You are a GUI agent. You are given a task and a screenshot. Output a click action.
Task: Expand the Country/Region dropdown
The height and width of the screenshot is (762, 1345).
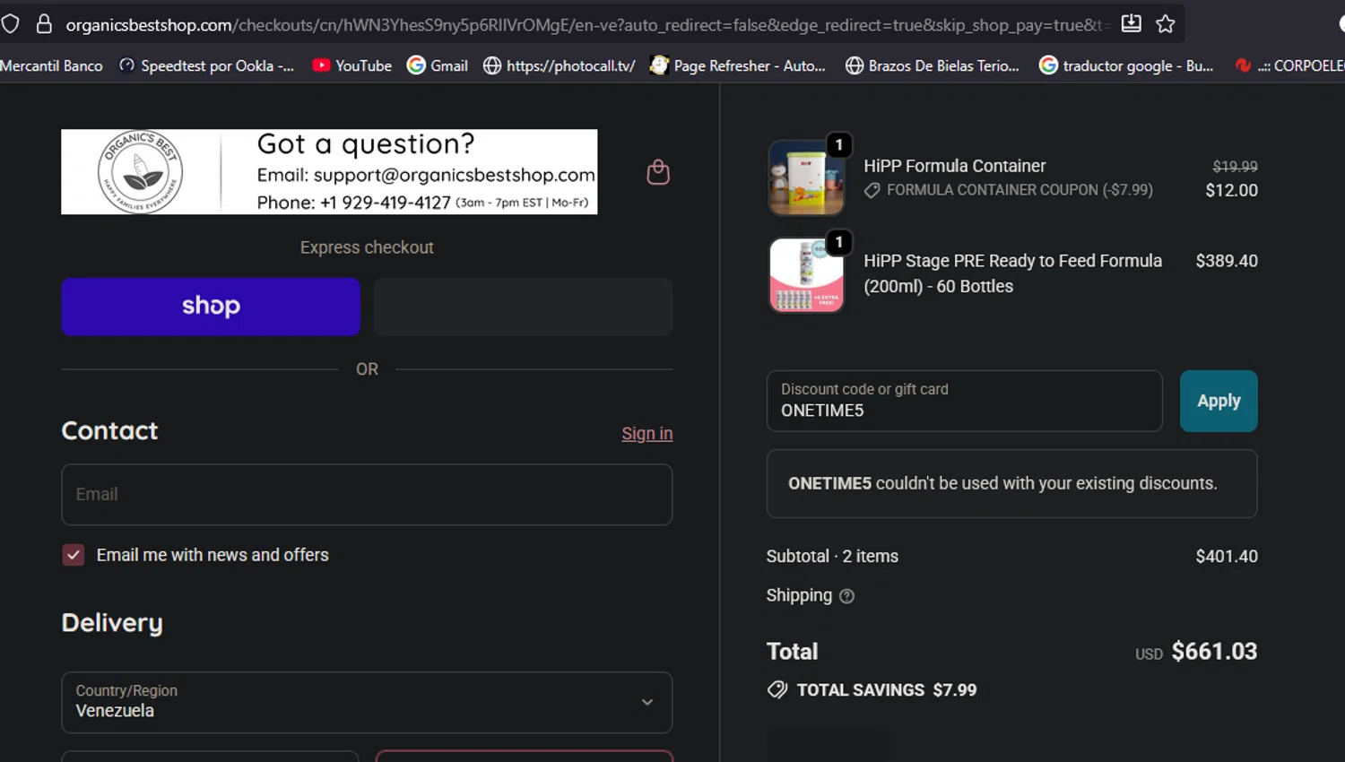pos(367,702)
